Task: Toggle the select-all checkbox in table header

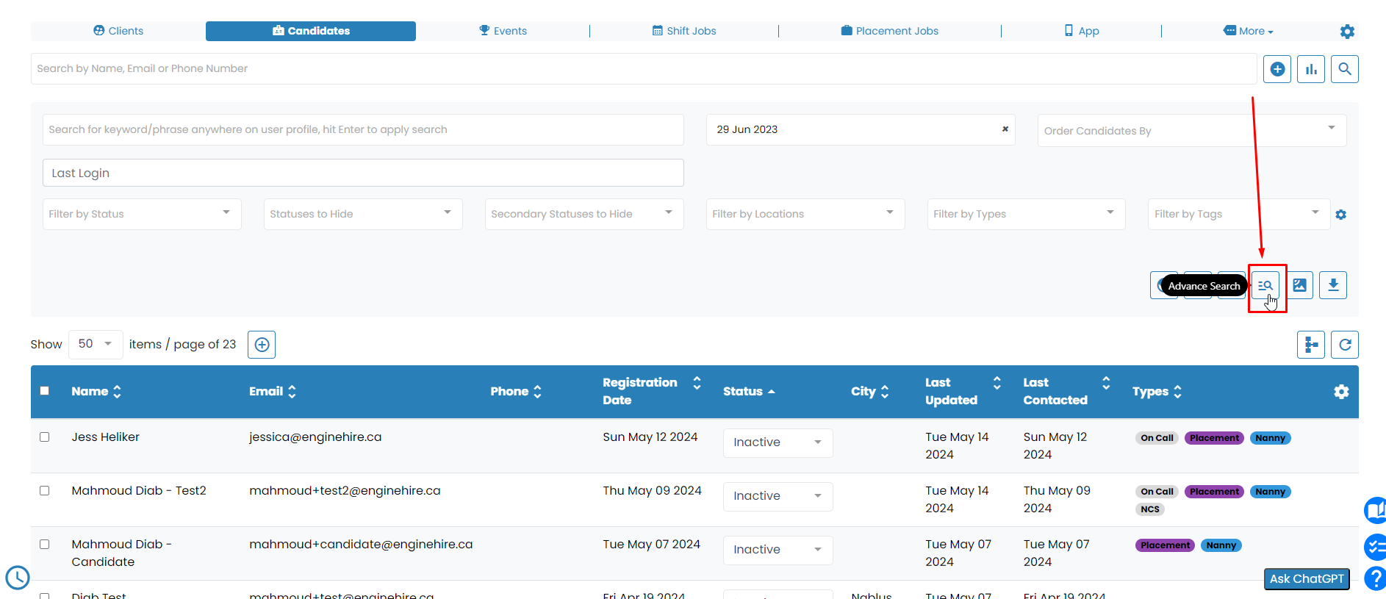Action: pyautogui.click(x=45, y=391)
